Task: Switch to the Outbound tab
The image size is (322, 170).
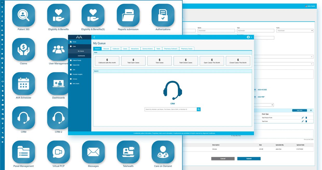Action: coord(116,49)
